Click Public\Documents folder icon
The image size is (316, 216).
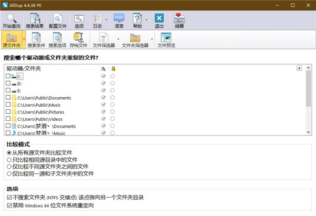14,98
